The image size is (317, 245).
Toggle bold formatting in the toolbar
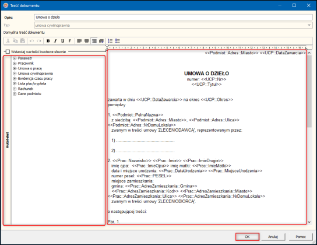48,41
